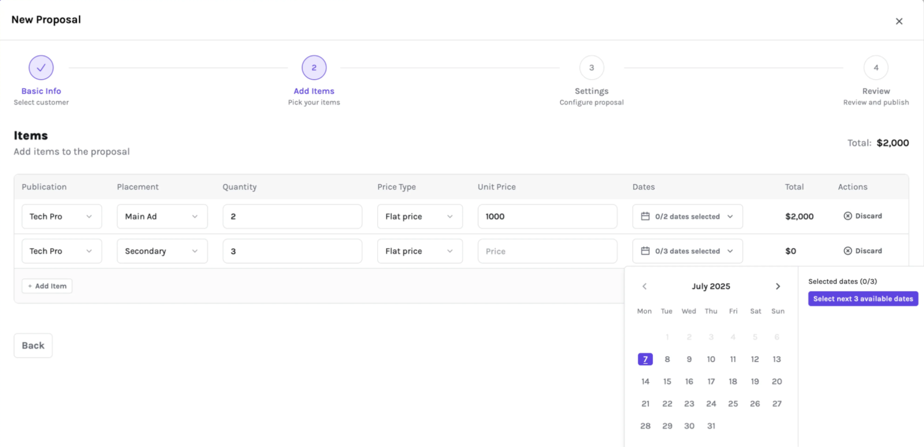This screenshot has height=447, width=924.
Task: Select July 24 in the calendar
Action: pos(711,403)
